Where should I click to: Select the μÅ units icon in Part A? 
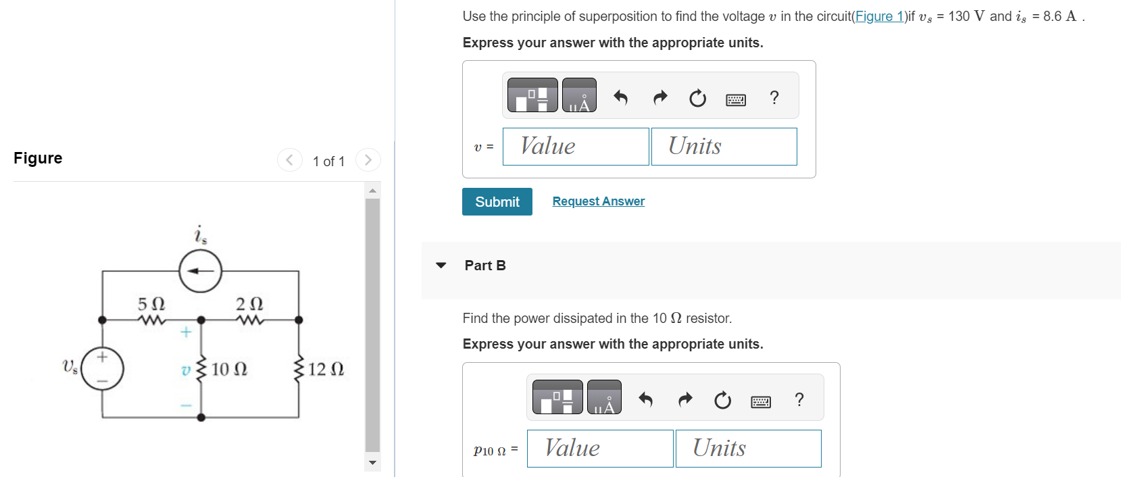click(579, 95)
